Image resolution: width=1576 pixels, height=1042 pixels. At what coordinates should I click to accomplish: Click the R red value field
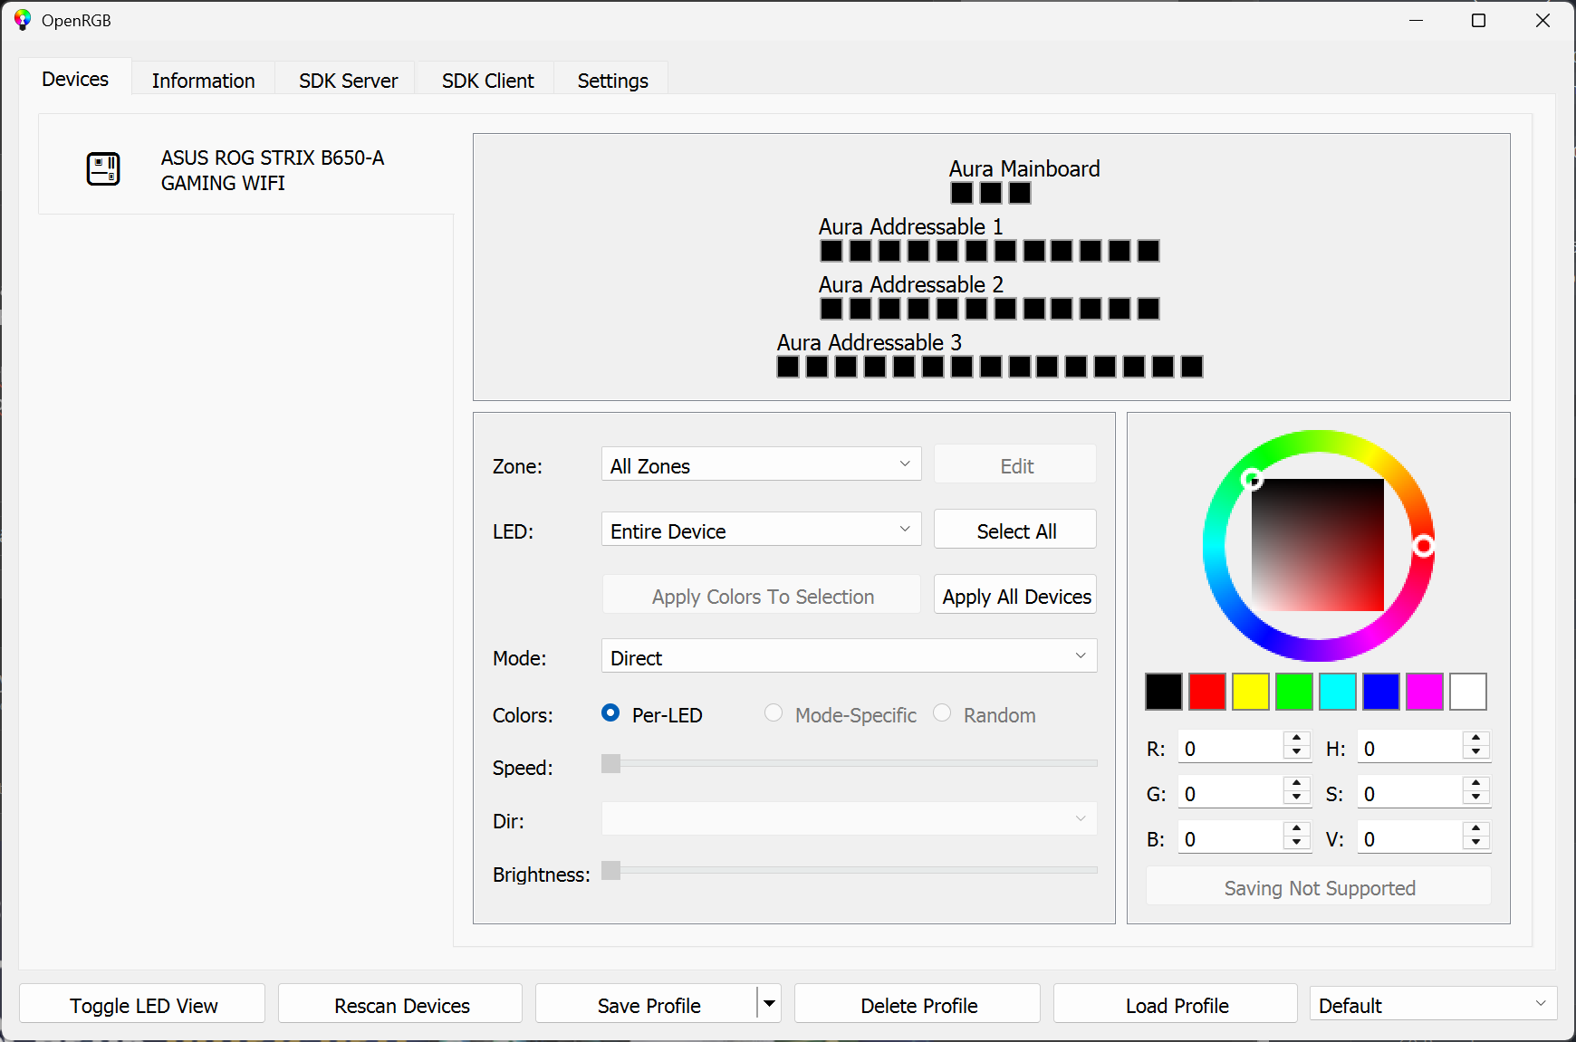click(x=1231, y=747)
